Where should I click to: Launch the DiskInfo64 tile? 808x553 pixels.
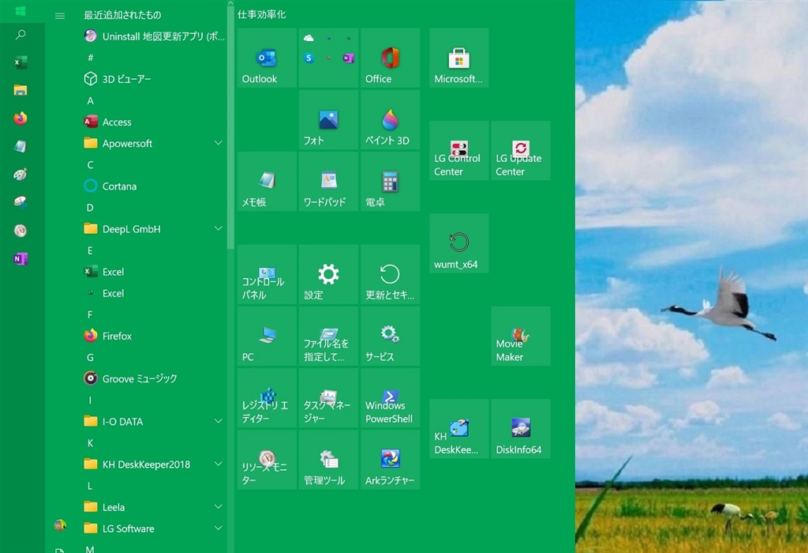click(521, 429)
